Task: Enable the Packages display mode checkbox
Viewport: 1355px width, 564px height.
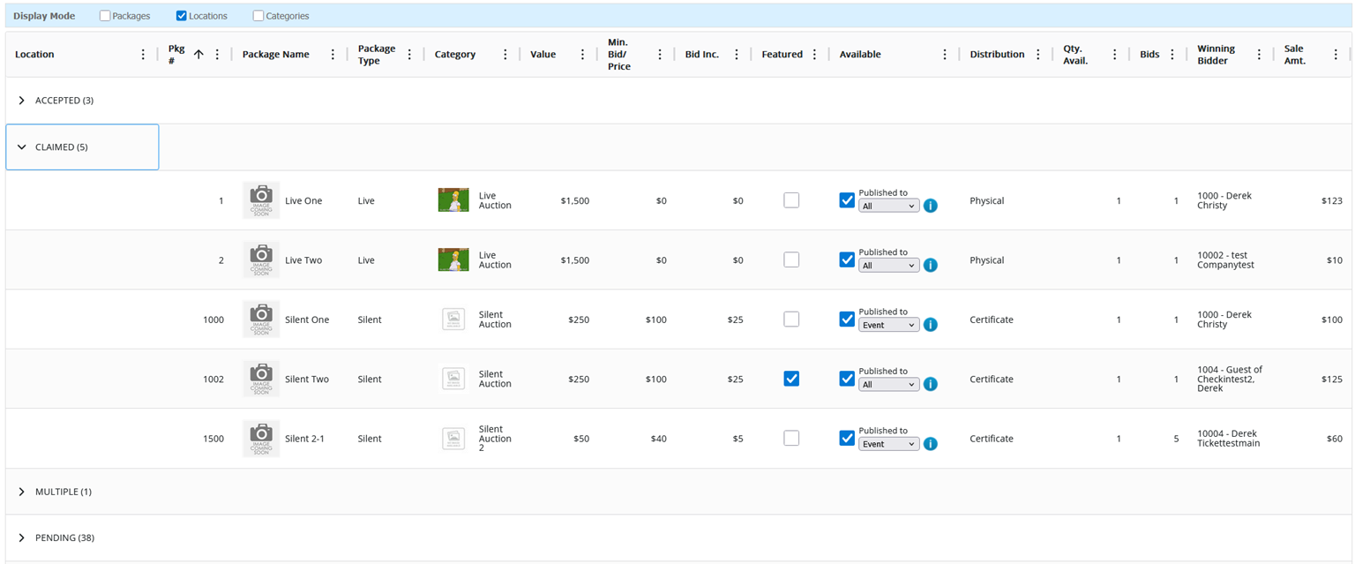Action: pyautogui.click(x=105, y=16)
